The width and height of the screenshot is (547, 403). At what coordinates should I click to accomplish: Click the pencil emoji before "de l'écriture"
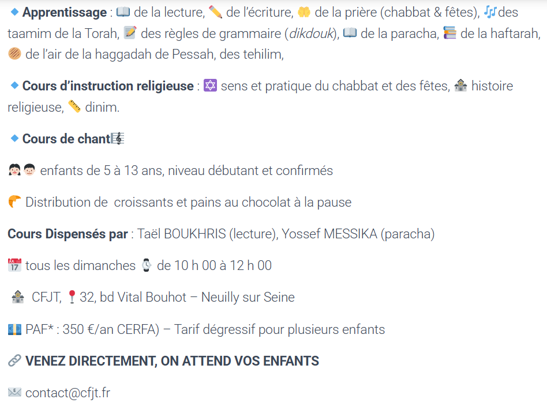pyautogui.click(x=215, y=12)
